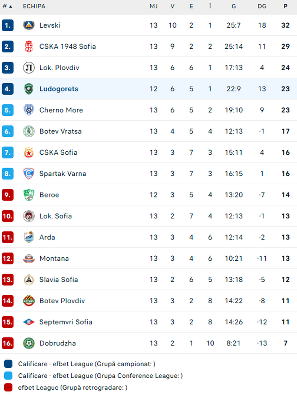
Task: Open the Ludogorets team link
Action: 59,89
